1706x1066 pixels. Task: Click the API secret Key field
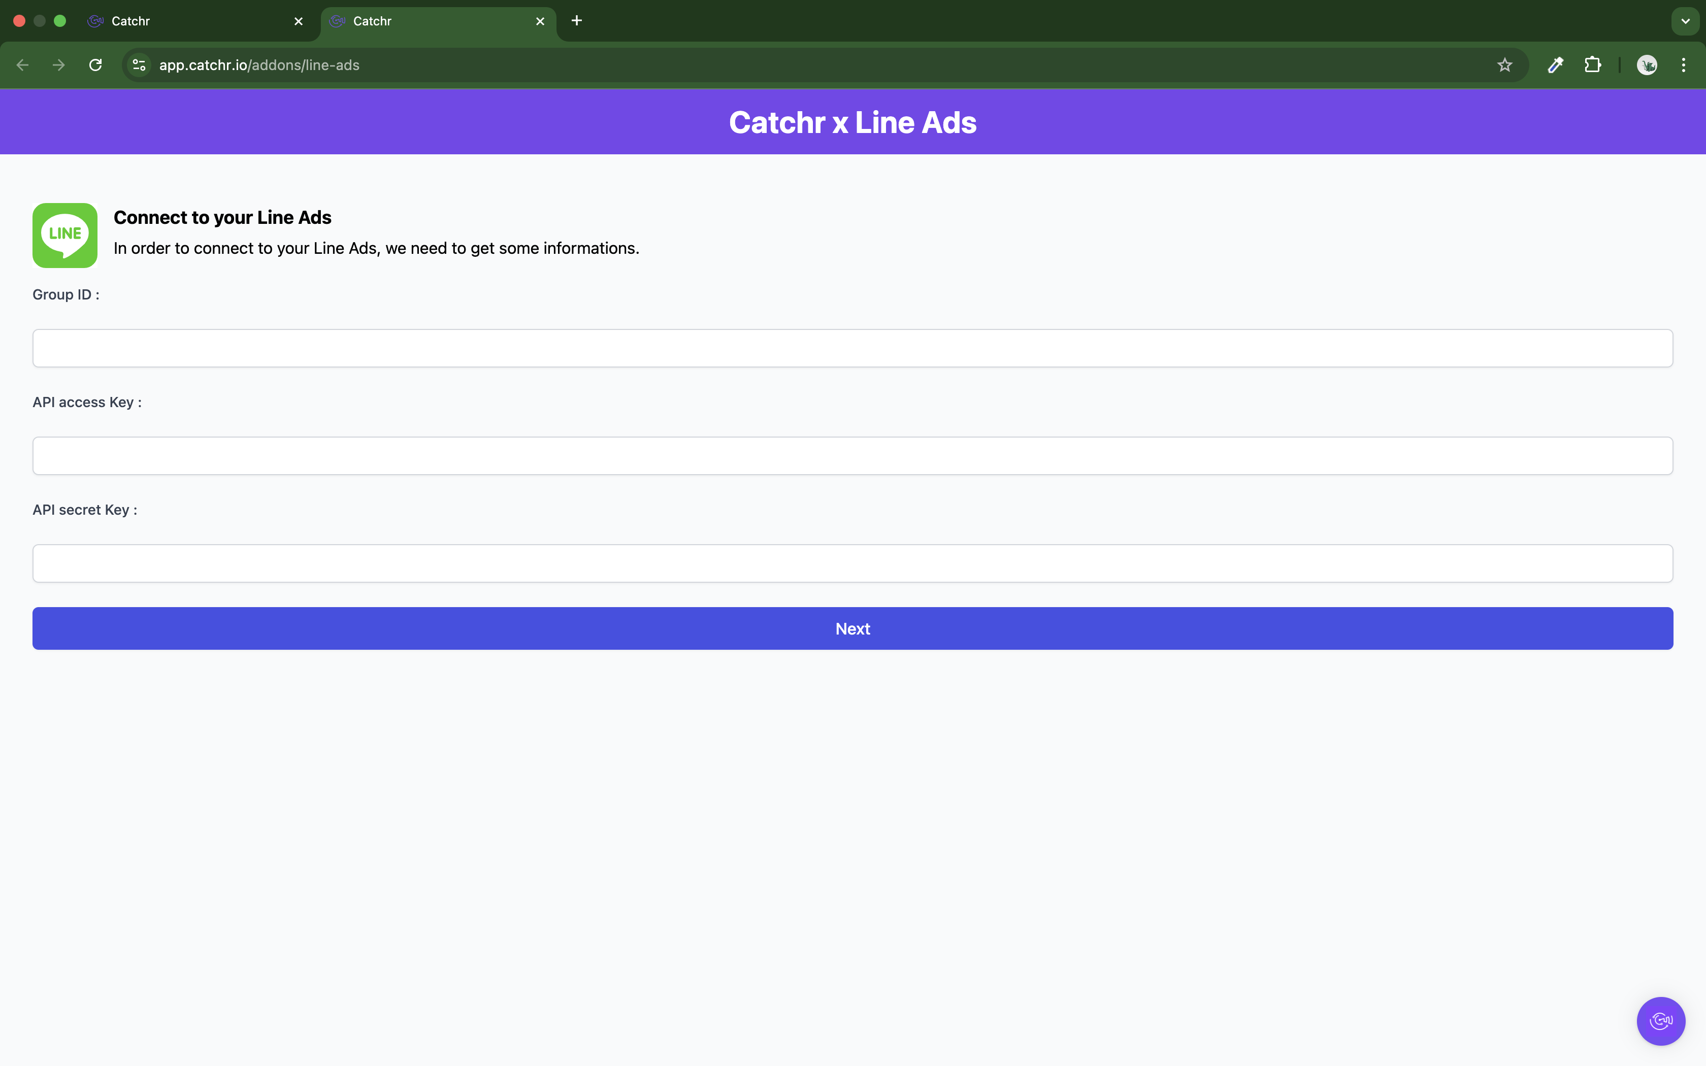[x=852, y=563]
